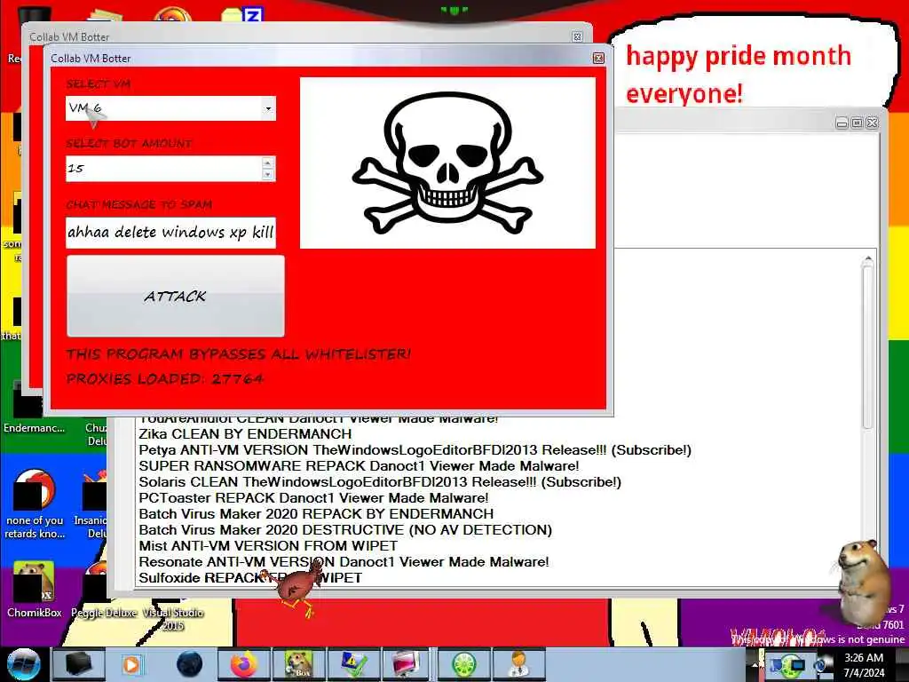The width and height of the screenshot is (909, 682).
Task: Select the skull and crossbones image
Action: [x=447, y=163]
